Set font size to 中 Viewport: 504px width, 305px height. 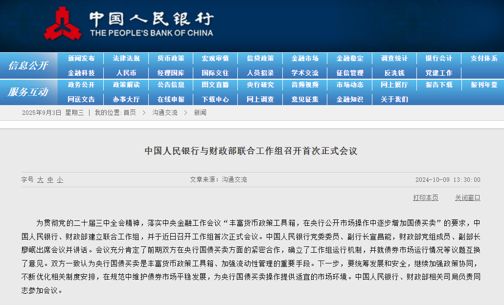tap(50, 180)
